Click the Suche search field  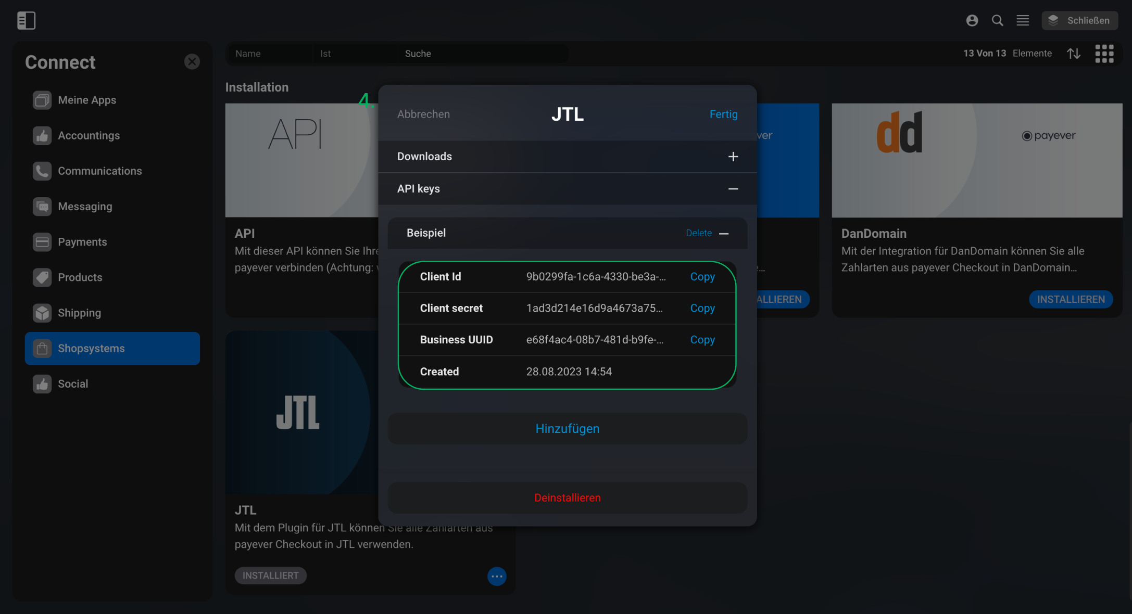click(483, 54)
